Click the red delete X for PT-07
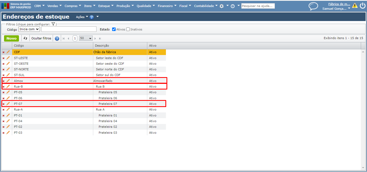Image resolution: width=367 pixels, height=172 pixels. coord(4,104)
